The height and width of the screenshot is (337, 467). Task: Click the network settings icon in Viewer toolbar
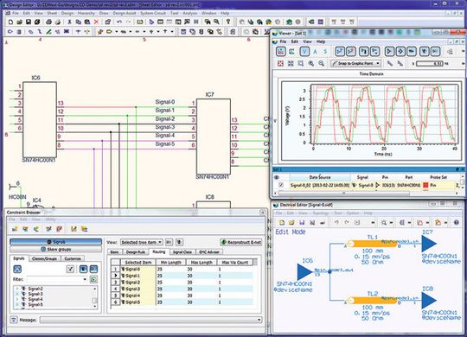coord(450,51)
